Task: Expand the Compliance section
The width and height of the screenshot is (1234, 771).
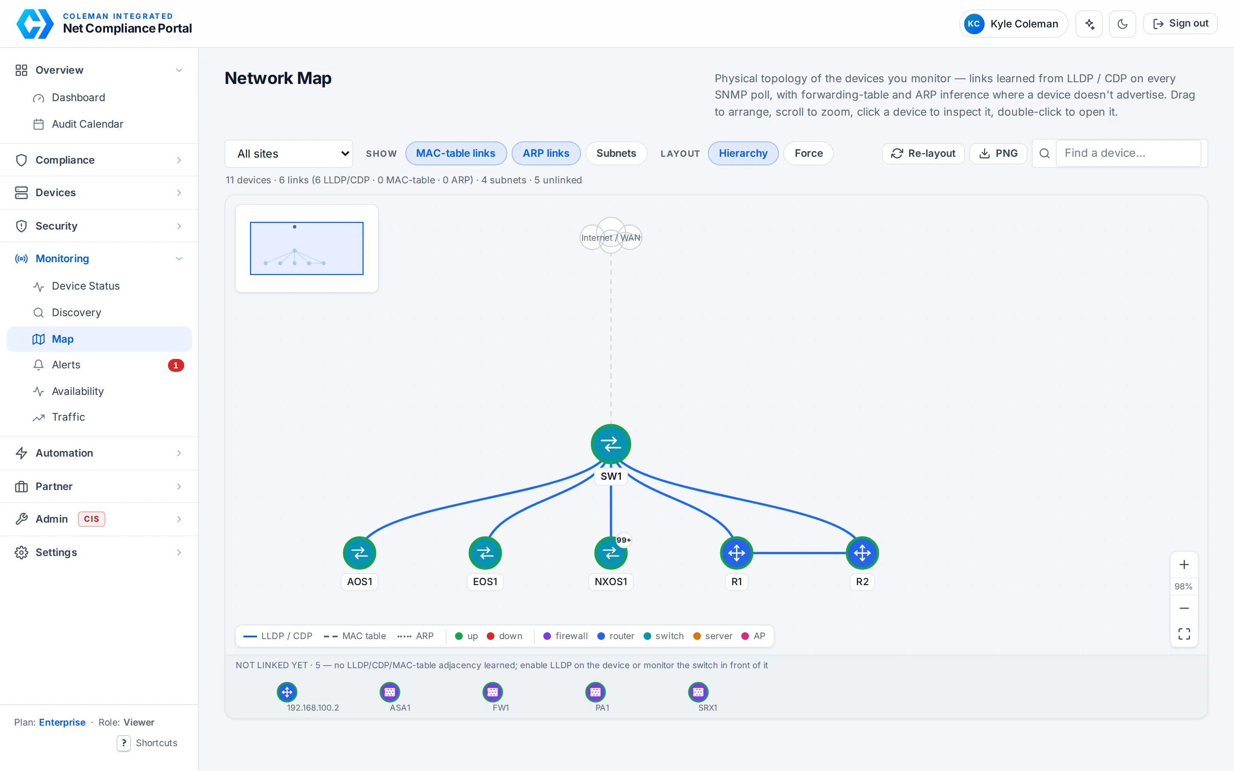Action: 99,160
